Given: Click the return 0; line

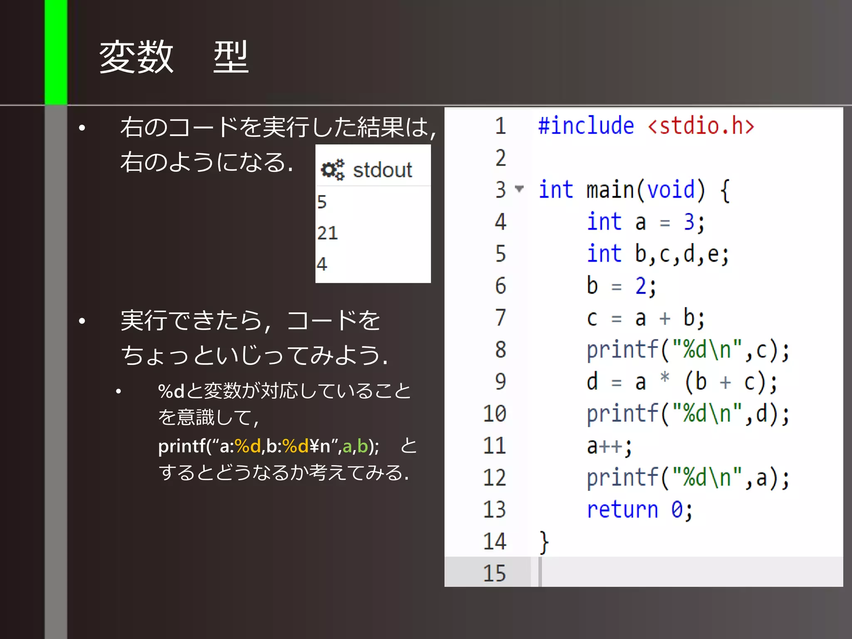Looking at the screenshot, I should click(640, 510).
